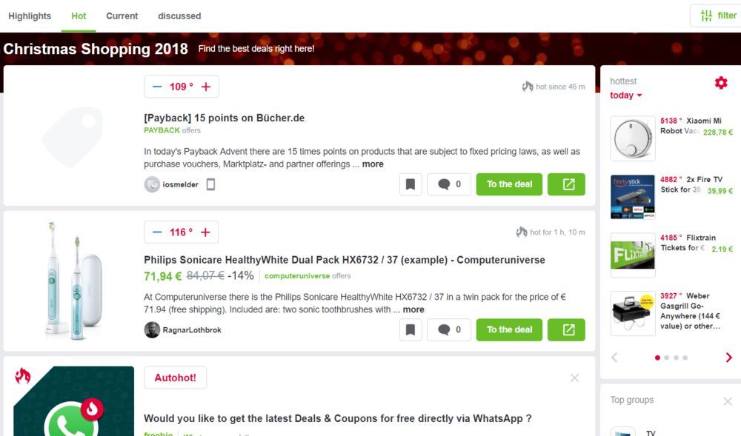This screenshot has width=741, height=436.
Task: Go to next page of hottest deals
Action: point(728,358)
